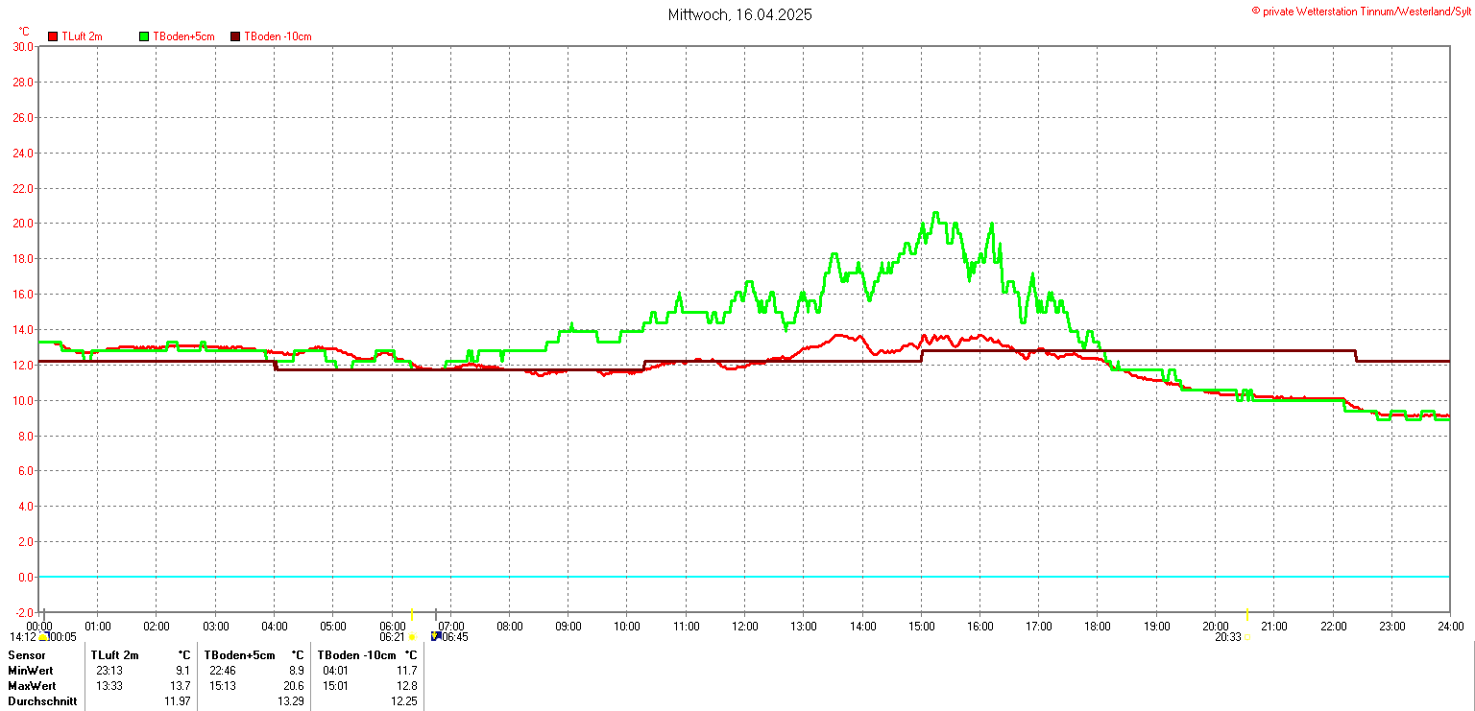The height and width of the screenshot is (711, 1475).
Task: Click the yellow icon between 14:12 and 00:05
Action: click(43, 637)
